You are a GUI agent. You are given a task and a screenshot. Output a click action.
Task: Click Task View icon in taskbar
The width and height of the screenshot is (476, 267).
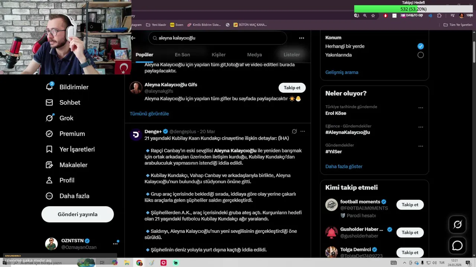click(102, 263)
